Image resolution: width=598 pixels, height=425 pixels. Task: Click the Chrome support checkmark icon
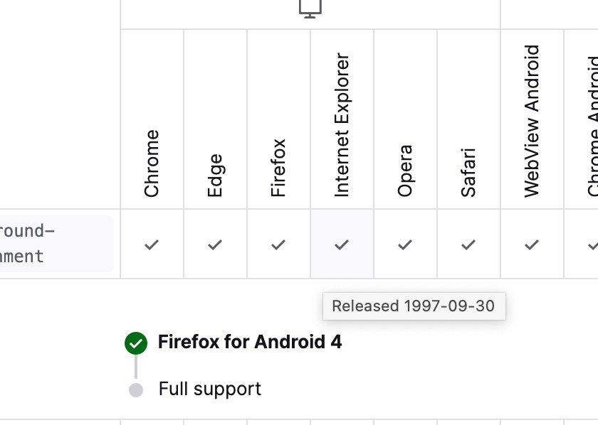pos(152,244)
